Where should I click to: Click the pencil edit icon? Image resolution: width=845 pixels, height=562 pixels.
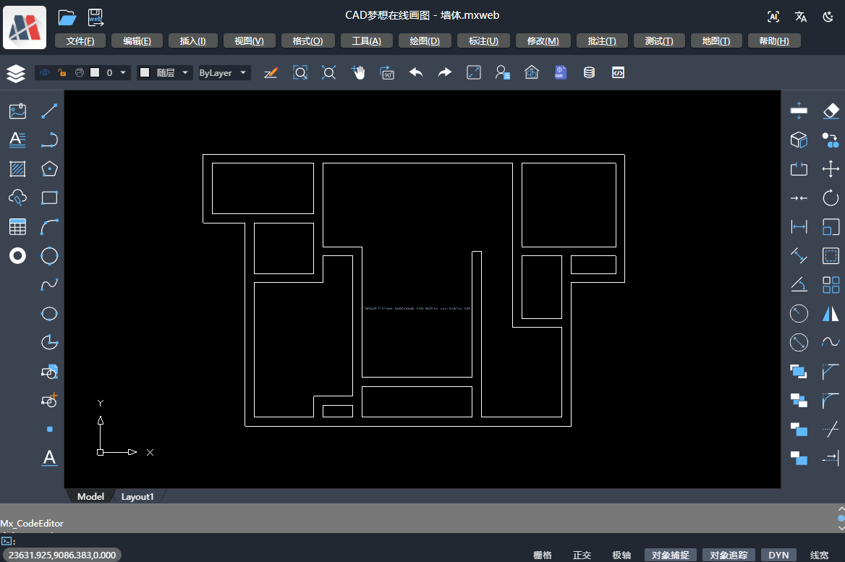271,72
